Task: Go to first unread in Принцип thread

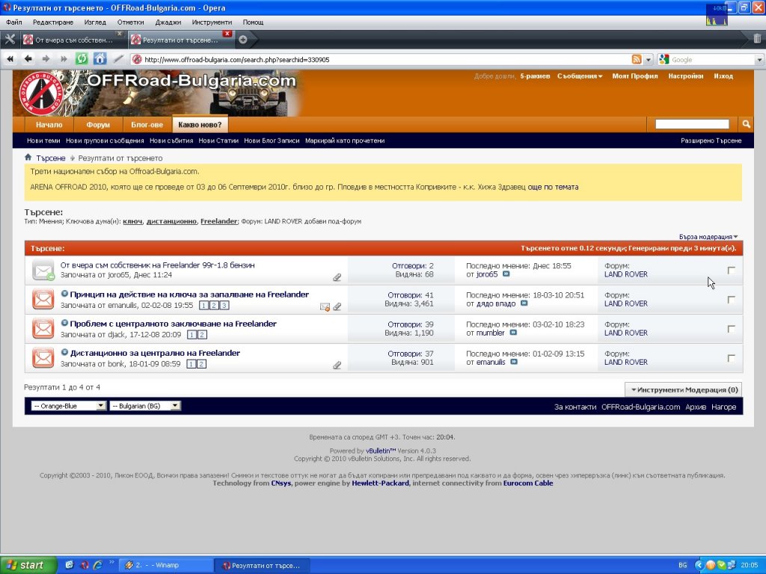Action: click(x=64, y=294)
